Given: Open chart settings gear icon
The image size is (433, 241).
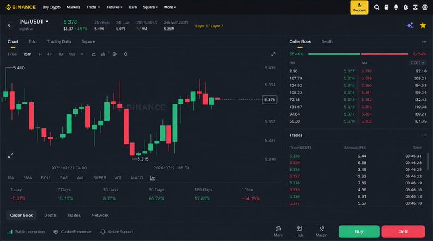Looking at the screenshot, I should click(x=125, y=54).
